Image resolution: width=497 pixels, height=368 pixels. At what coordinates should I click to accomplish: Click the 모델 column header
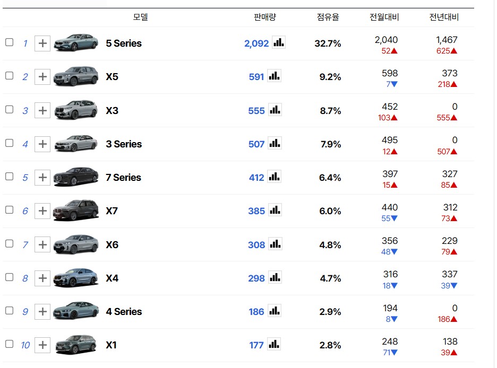coord(140,17)
